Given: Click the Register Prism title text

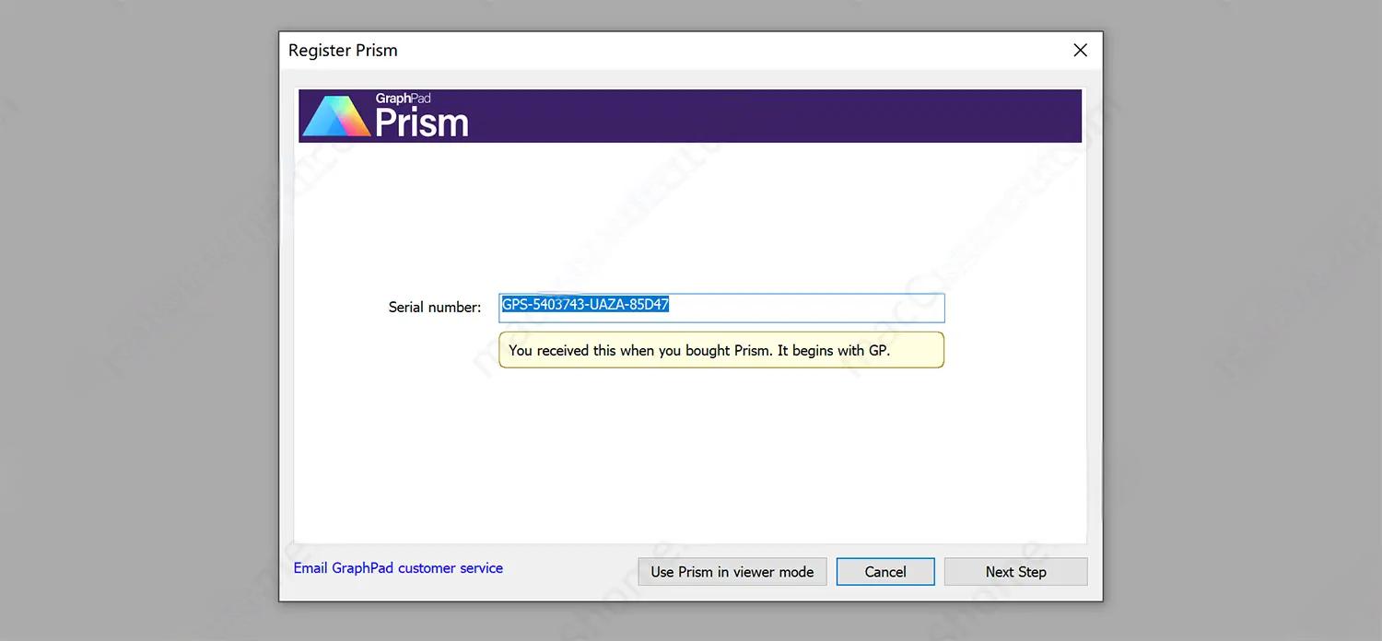Looking at the screenshot, I should tap(343, 51).
